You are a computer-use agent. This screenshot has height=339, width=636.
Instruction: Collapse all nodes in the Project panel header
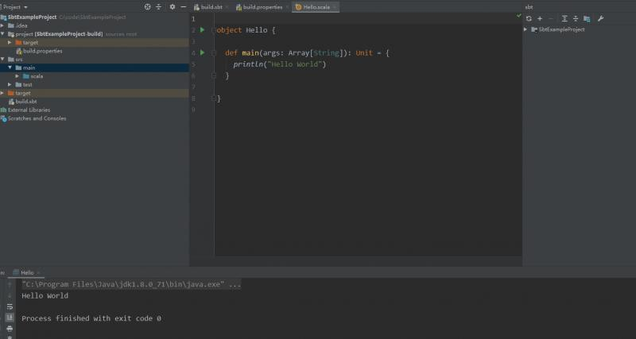point(158,7)
